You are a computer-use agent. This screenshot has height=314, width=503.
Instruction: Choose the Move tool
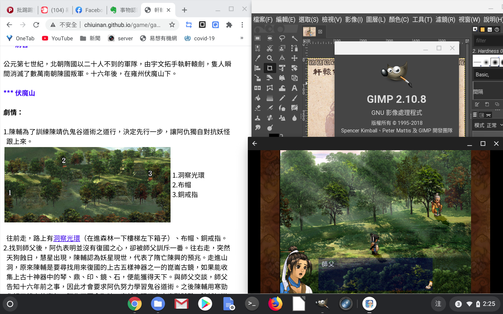pos(294,58)
